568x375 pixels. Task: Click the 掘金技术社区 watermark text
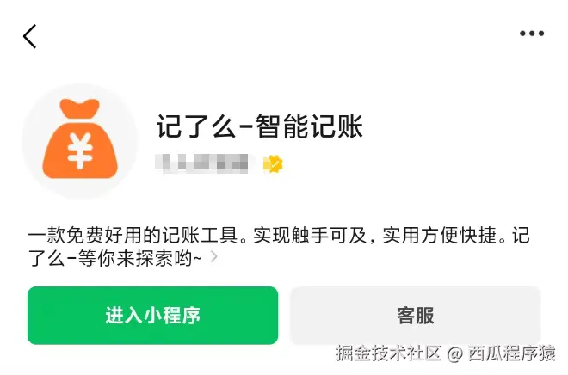click(389, 353)
